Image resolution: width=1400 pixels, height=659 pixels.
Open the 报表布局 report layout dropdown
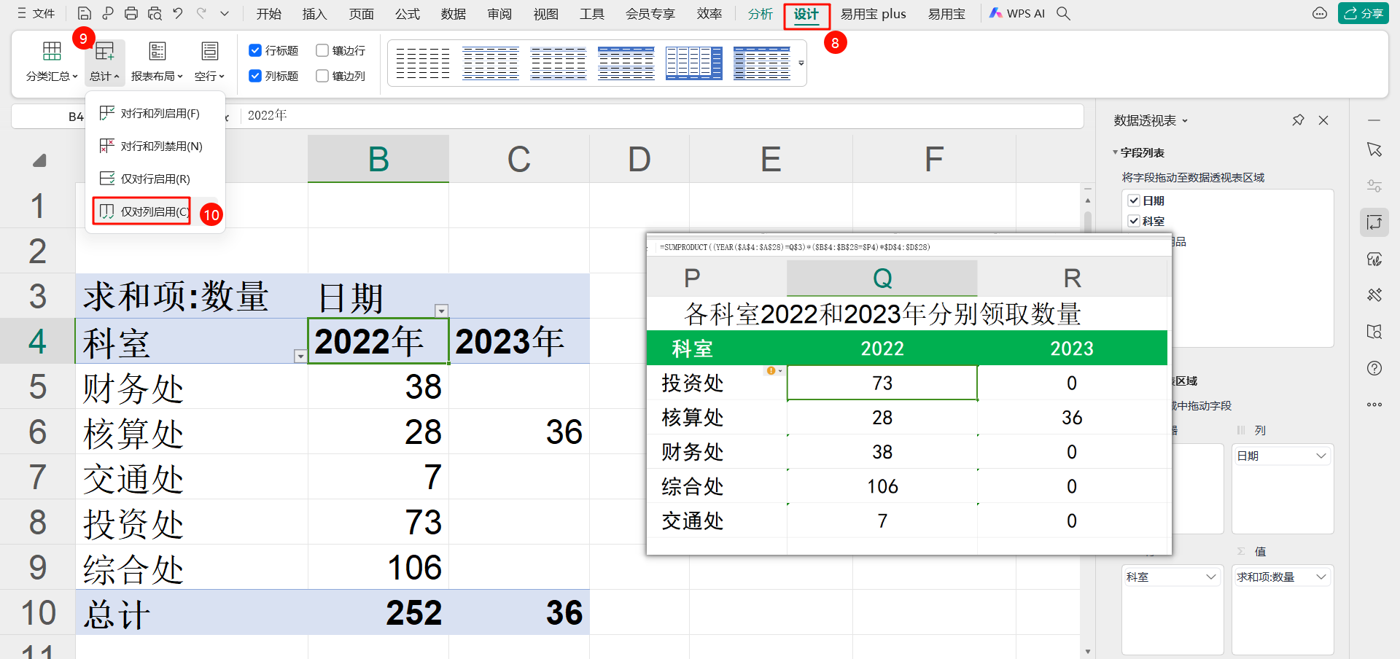157,61
